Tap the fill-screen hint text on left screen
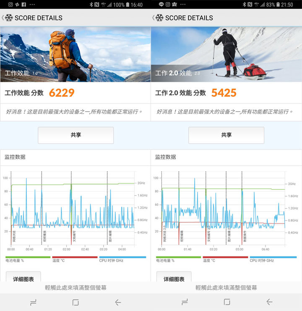Viewport: 302px width, 311px height. [x=75, y=288]
